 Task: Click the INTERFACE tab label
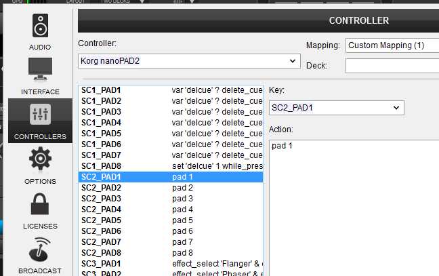click(x=40, y=92)
